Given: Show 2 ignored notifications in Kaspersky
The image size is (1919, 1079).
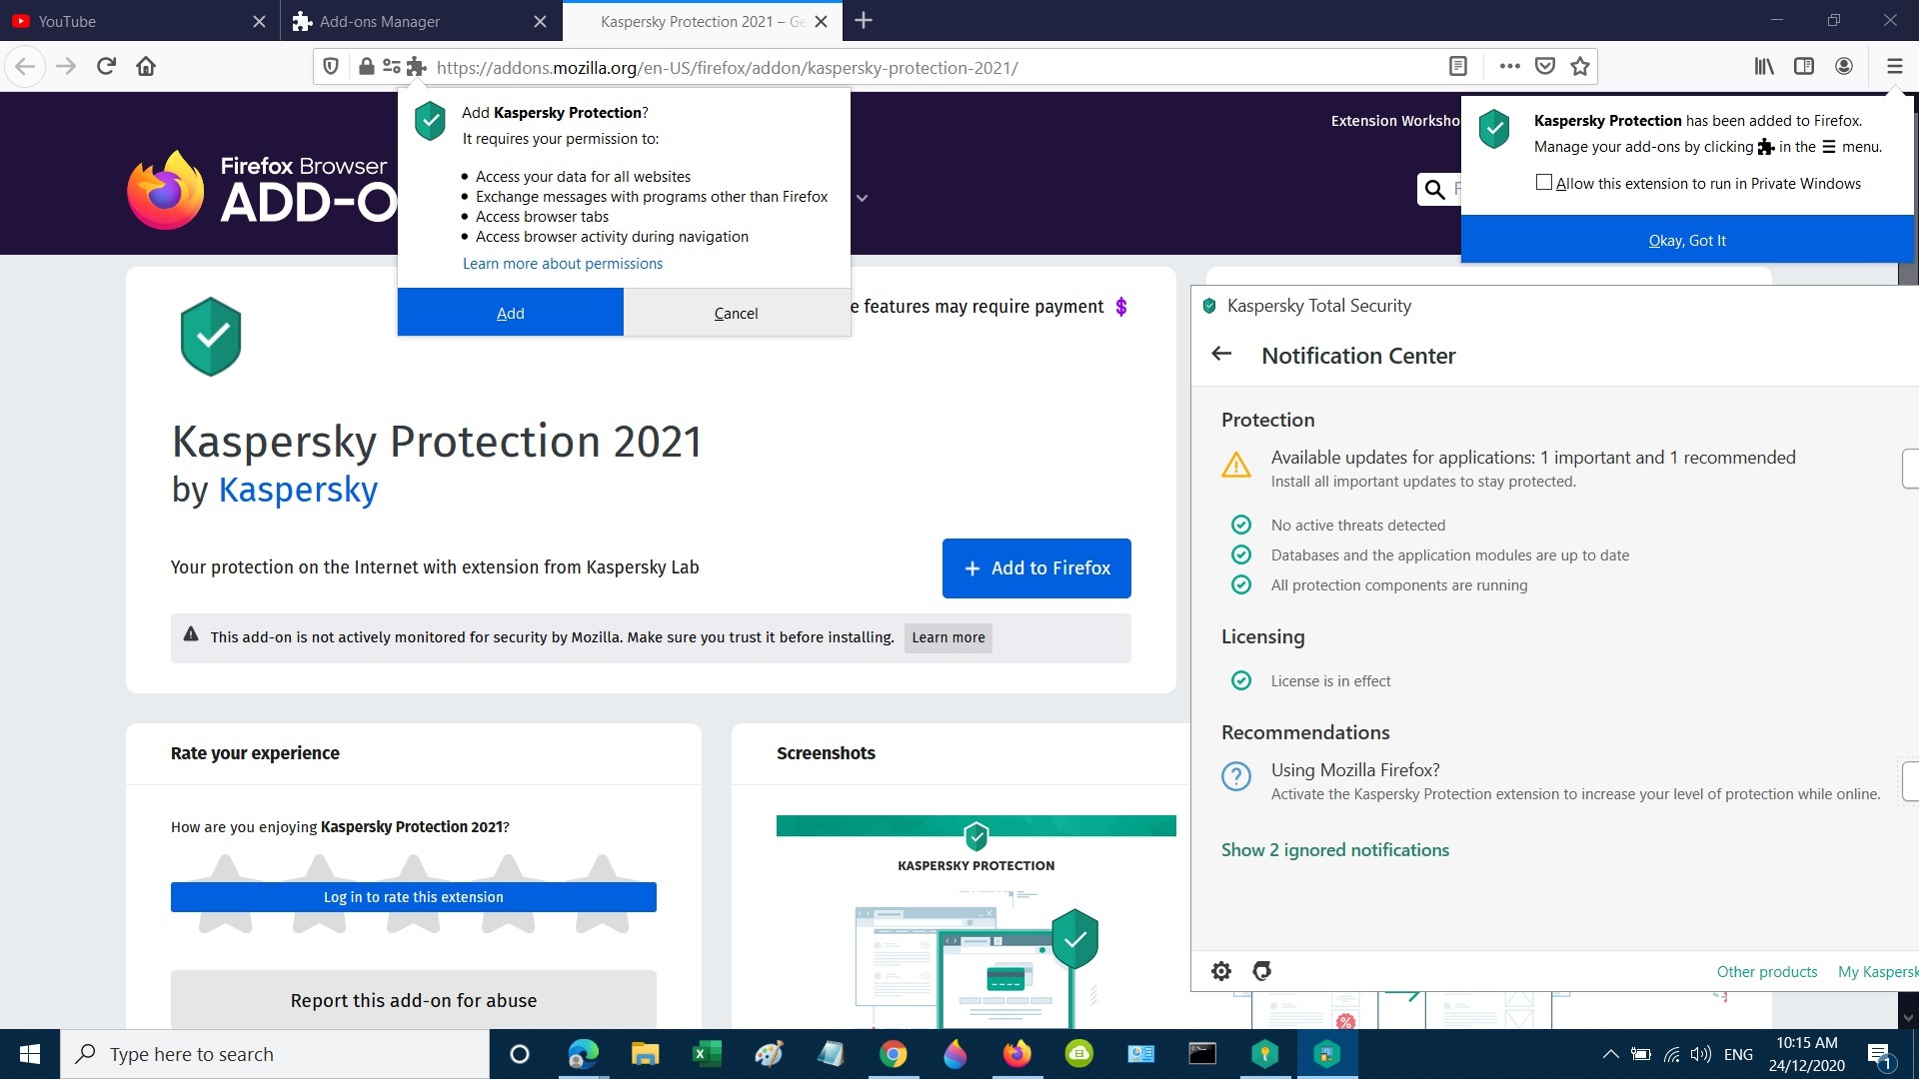Looking at the screenshot, I should coord(1335,850).
